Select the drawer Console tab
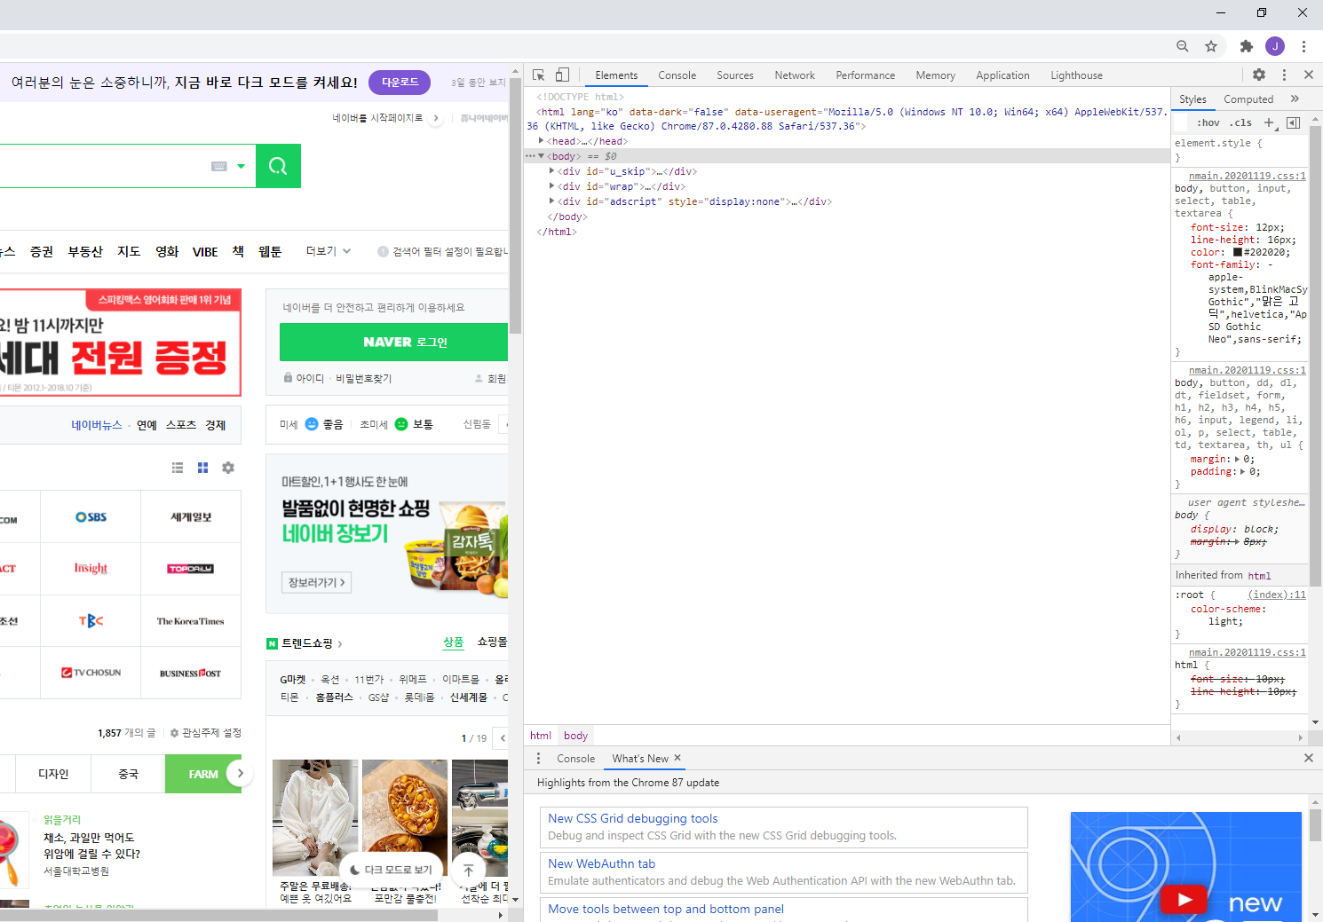Screen dimensions: 1323x922 click(x=576, y=759)
